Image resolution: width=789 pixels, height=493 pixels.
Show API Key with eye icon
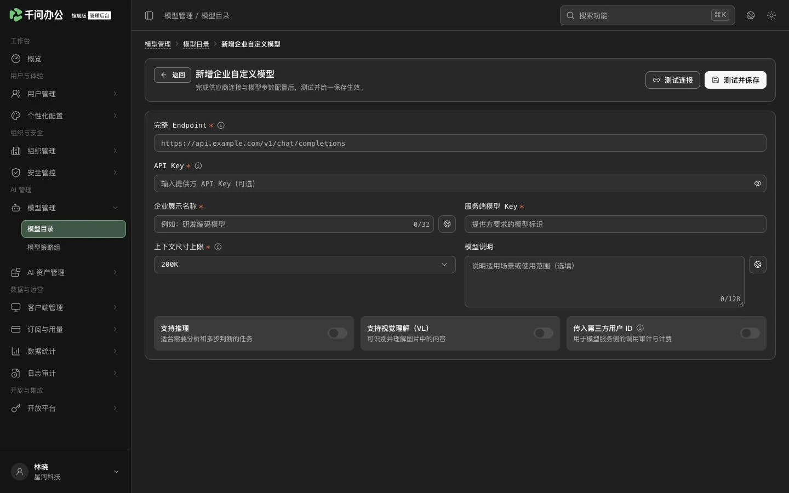coord(758,184)
